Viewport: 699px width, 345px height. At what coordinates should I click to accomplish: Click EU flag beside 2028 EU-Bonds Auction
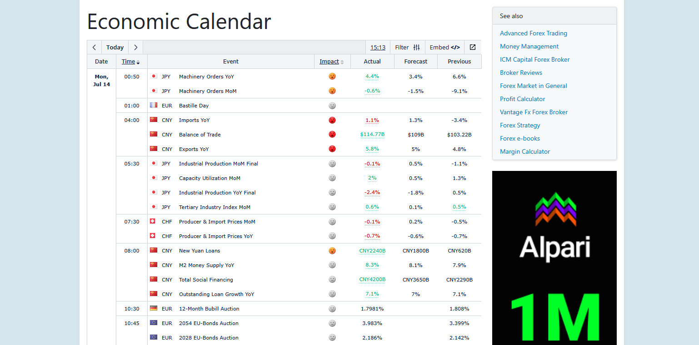click(x=154, y=337)
